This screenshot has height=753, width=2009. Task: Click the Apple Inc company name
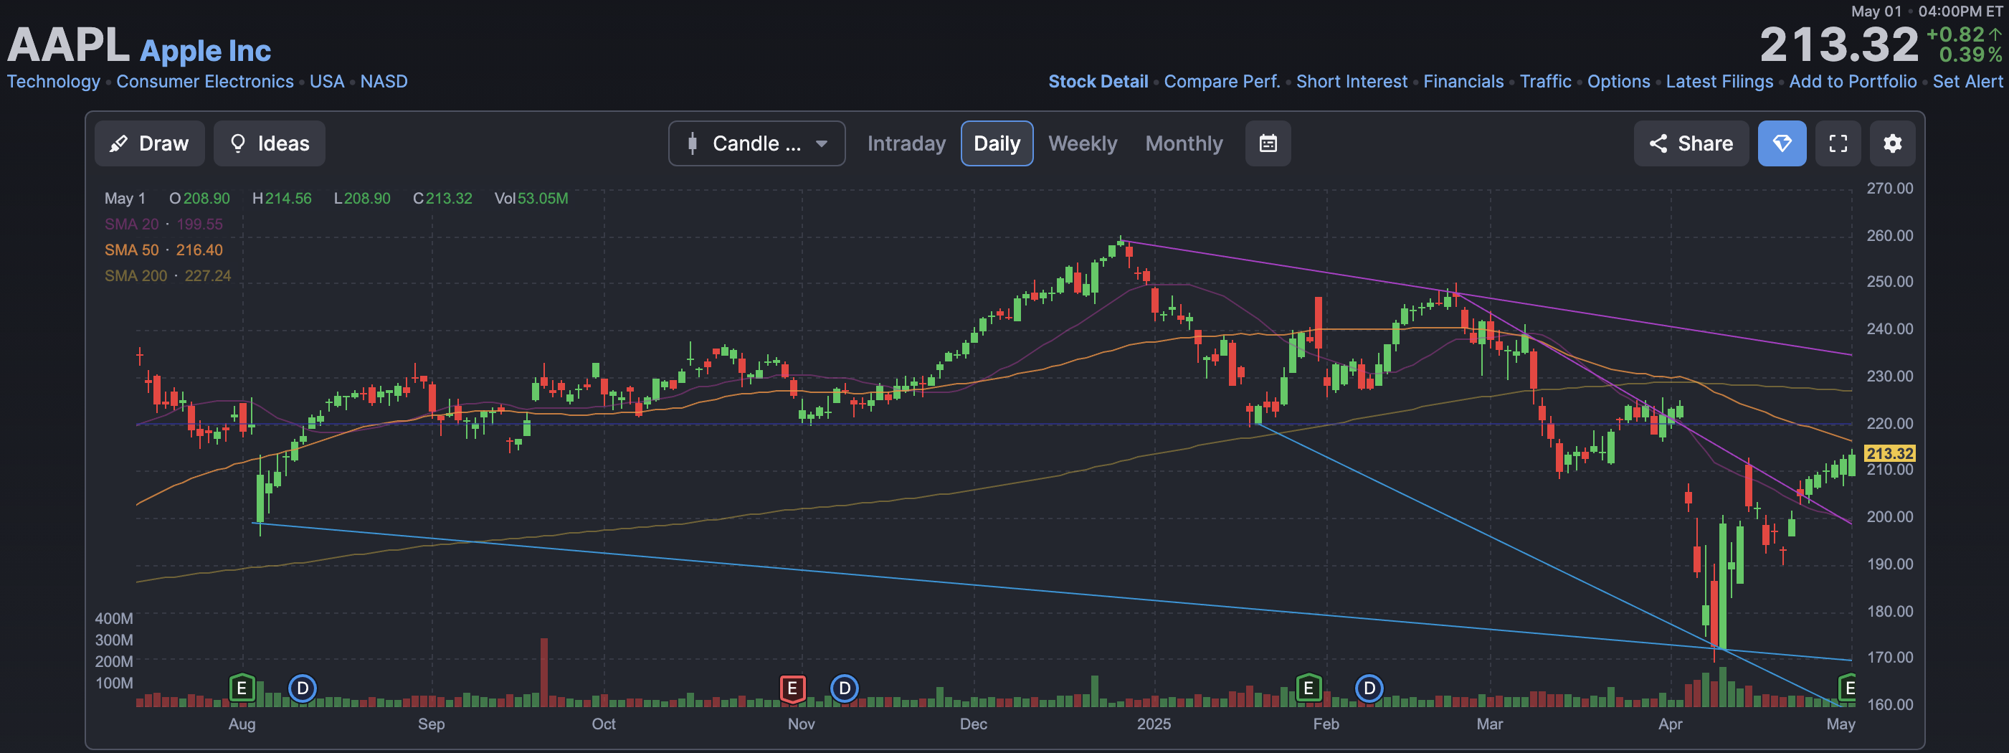[x=205, y=51]
